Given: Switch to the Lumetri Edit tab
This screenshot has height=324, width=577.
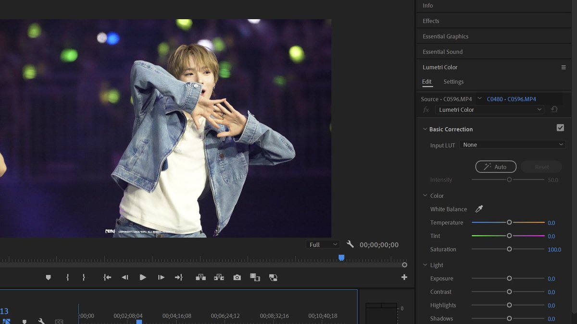Looking at the screenshot, I should (427, 82).
